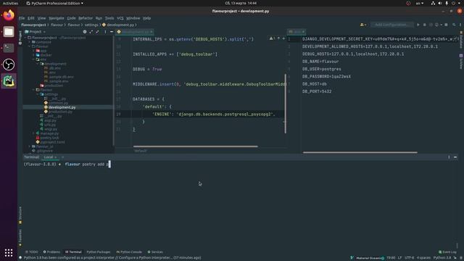Click the DB_PASSWORD line in .env editor
Image resolution: width=464 pixels, height=261 pixels.
326,77
